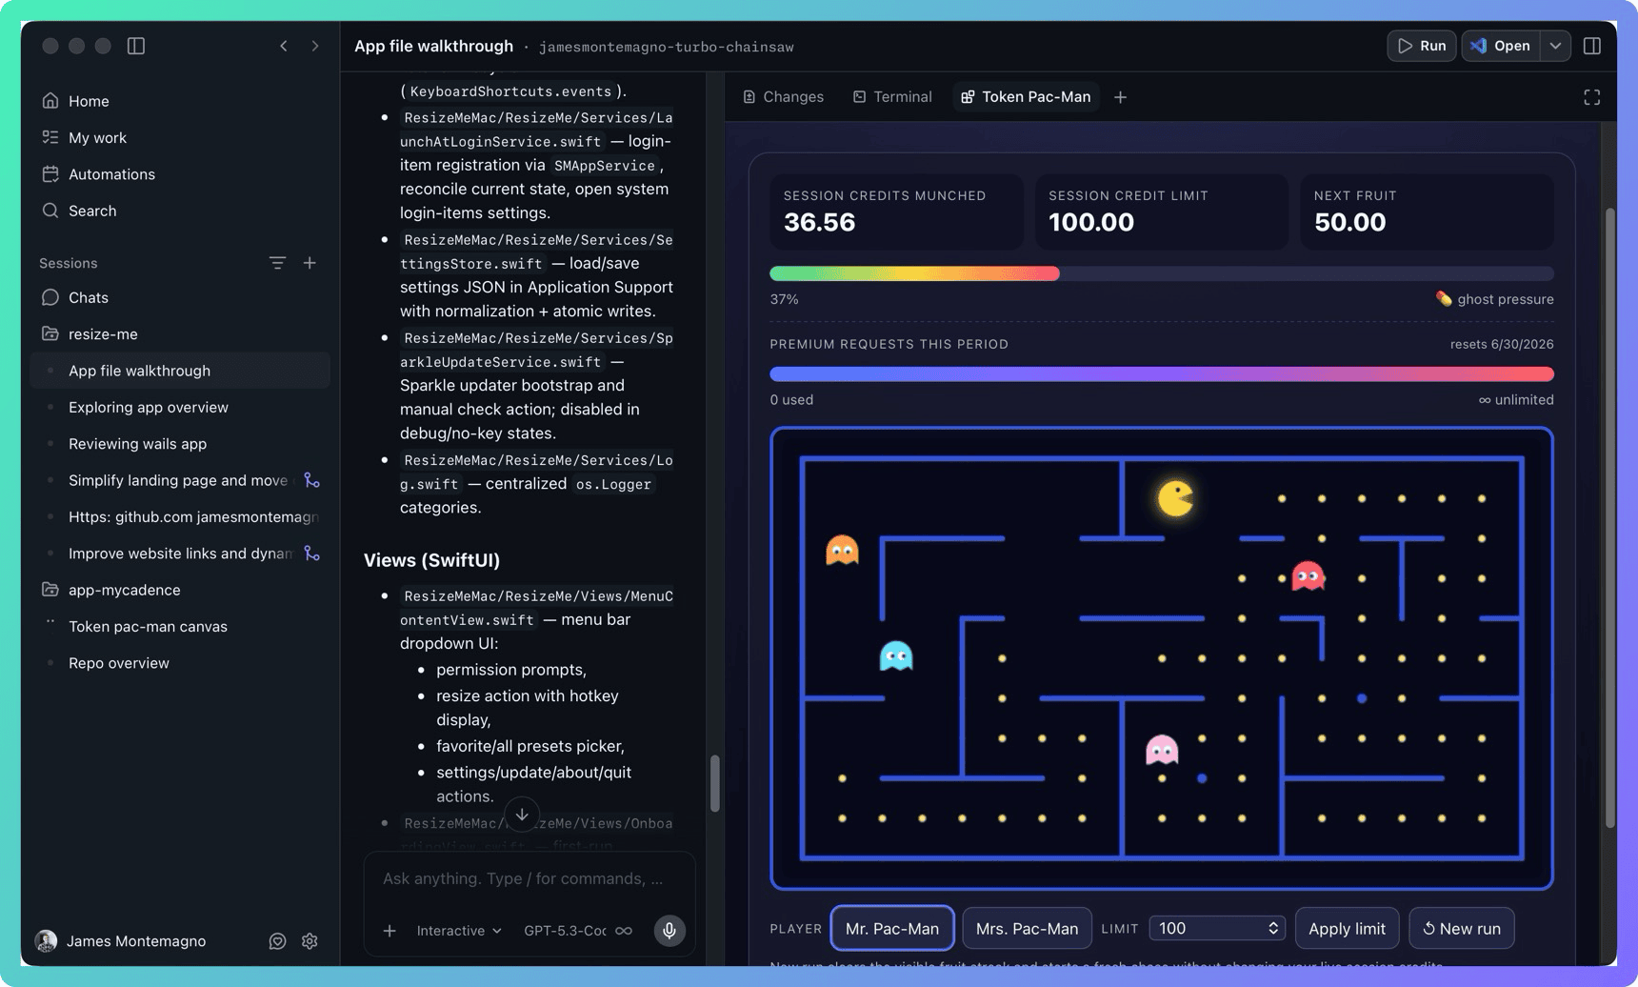Screen dimensions: 1638x987
Task: Click branch icon on Simplify landing page session
Action: click(311, 480)
